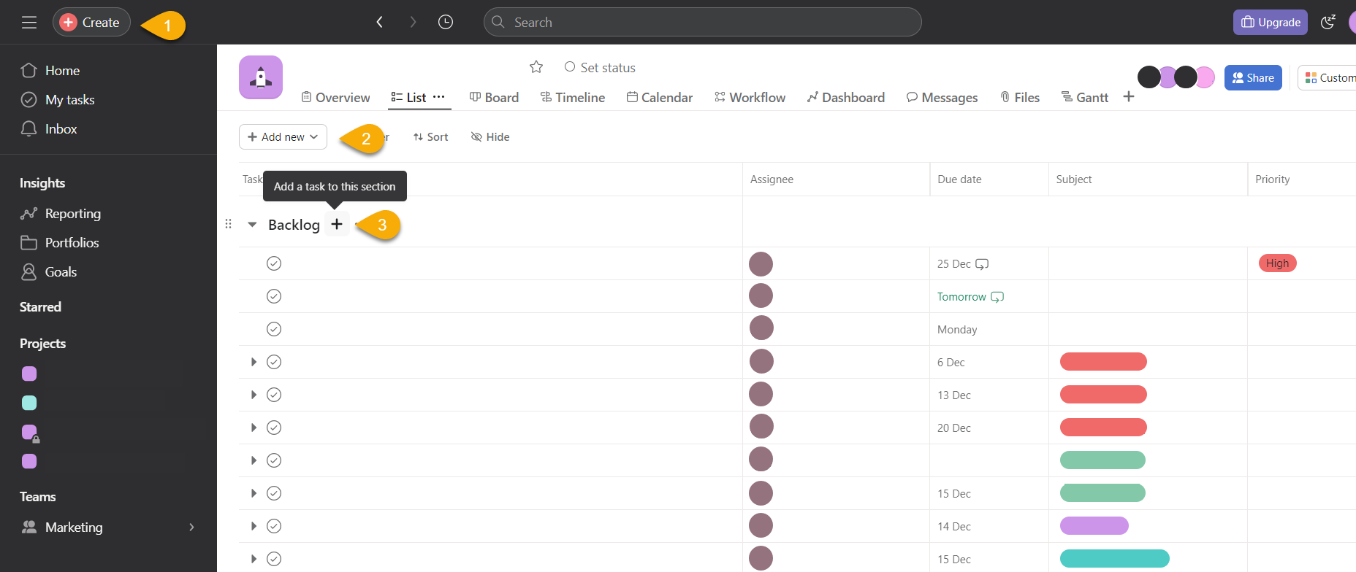This screenshot has height=572, width=1356.
Task: Mark the Tomorrow task as complete
Action: pyautogui.click(x=274, y=296)
